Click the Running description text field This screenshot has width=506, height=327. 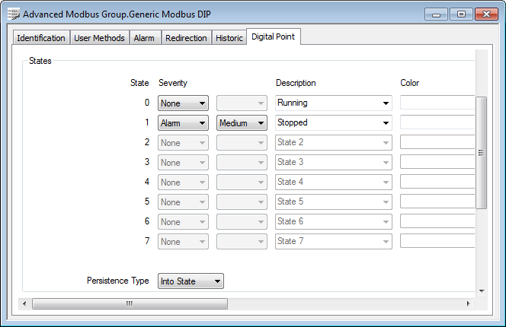click(326, 103)
